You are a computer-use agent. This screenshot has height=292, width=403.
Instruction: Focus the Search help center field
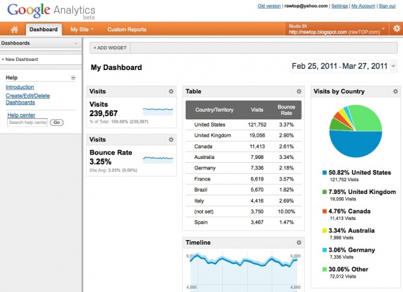point(27,123)
